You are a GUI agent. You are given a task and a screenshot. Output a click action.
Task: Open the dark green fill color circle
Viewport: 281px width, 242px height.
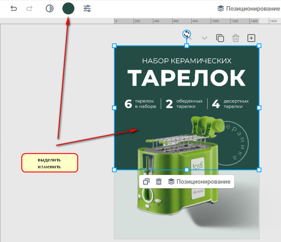tap(68, 8)
